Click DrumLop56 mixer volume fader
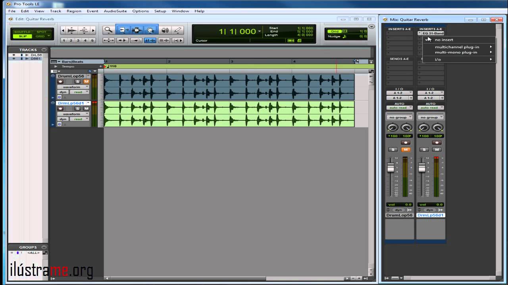508x285 pixels. pyautogui.click(x=391, y=168)
